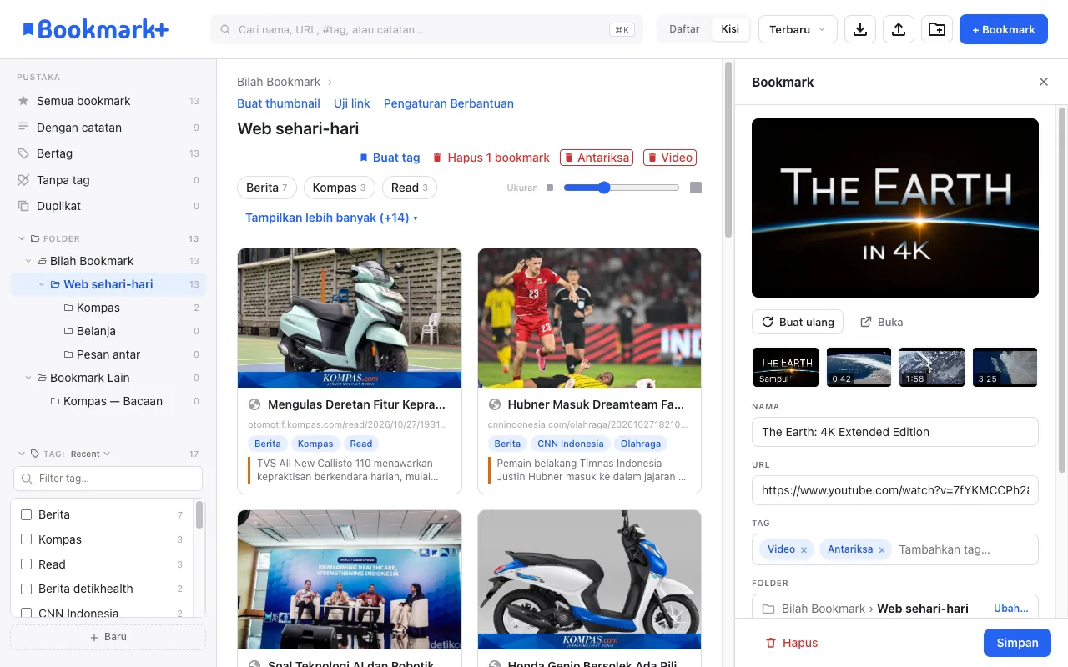Check the Read tag checkbox
Image resolution: width=1068 pixels, height=667 pixels.
26,564
